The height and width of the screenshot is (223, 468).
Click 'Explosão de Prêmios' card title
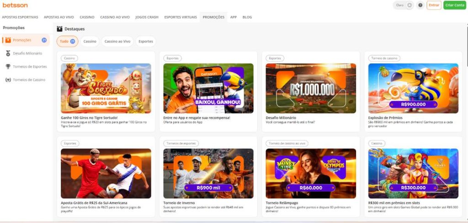tap(385, 118)
